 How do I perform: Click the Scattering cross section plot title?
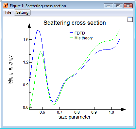click(75, 23)
